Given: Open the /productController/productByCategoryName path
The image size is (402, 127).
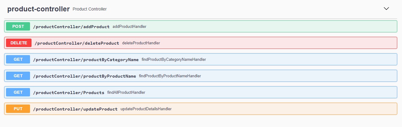Looking at the screenshot, I should [86, 60].
